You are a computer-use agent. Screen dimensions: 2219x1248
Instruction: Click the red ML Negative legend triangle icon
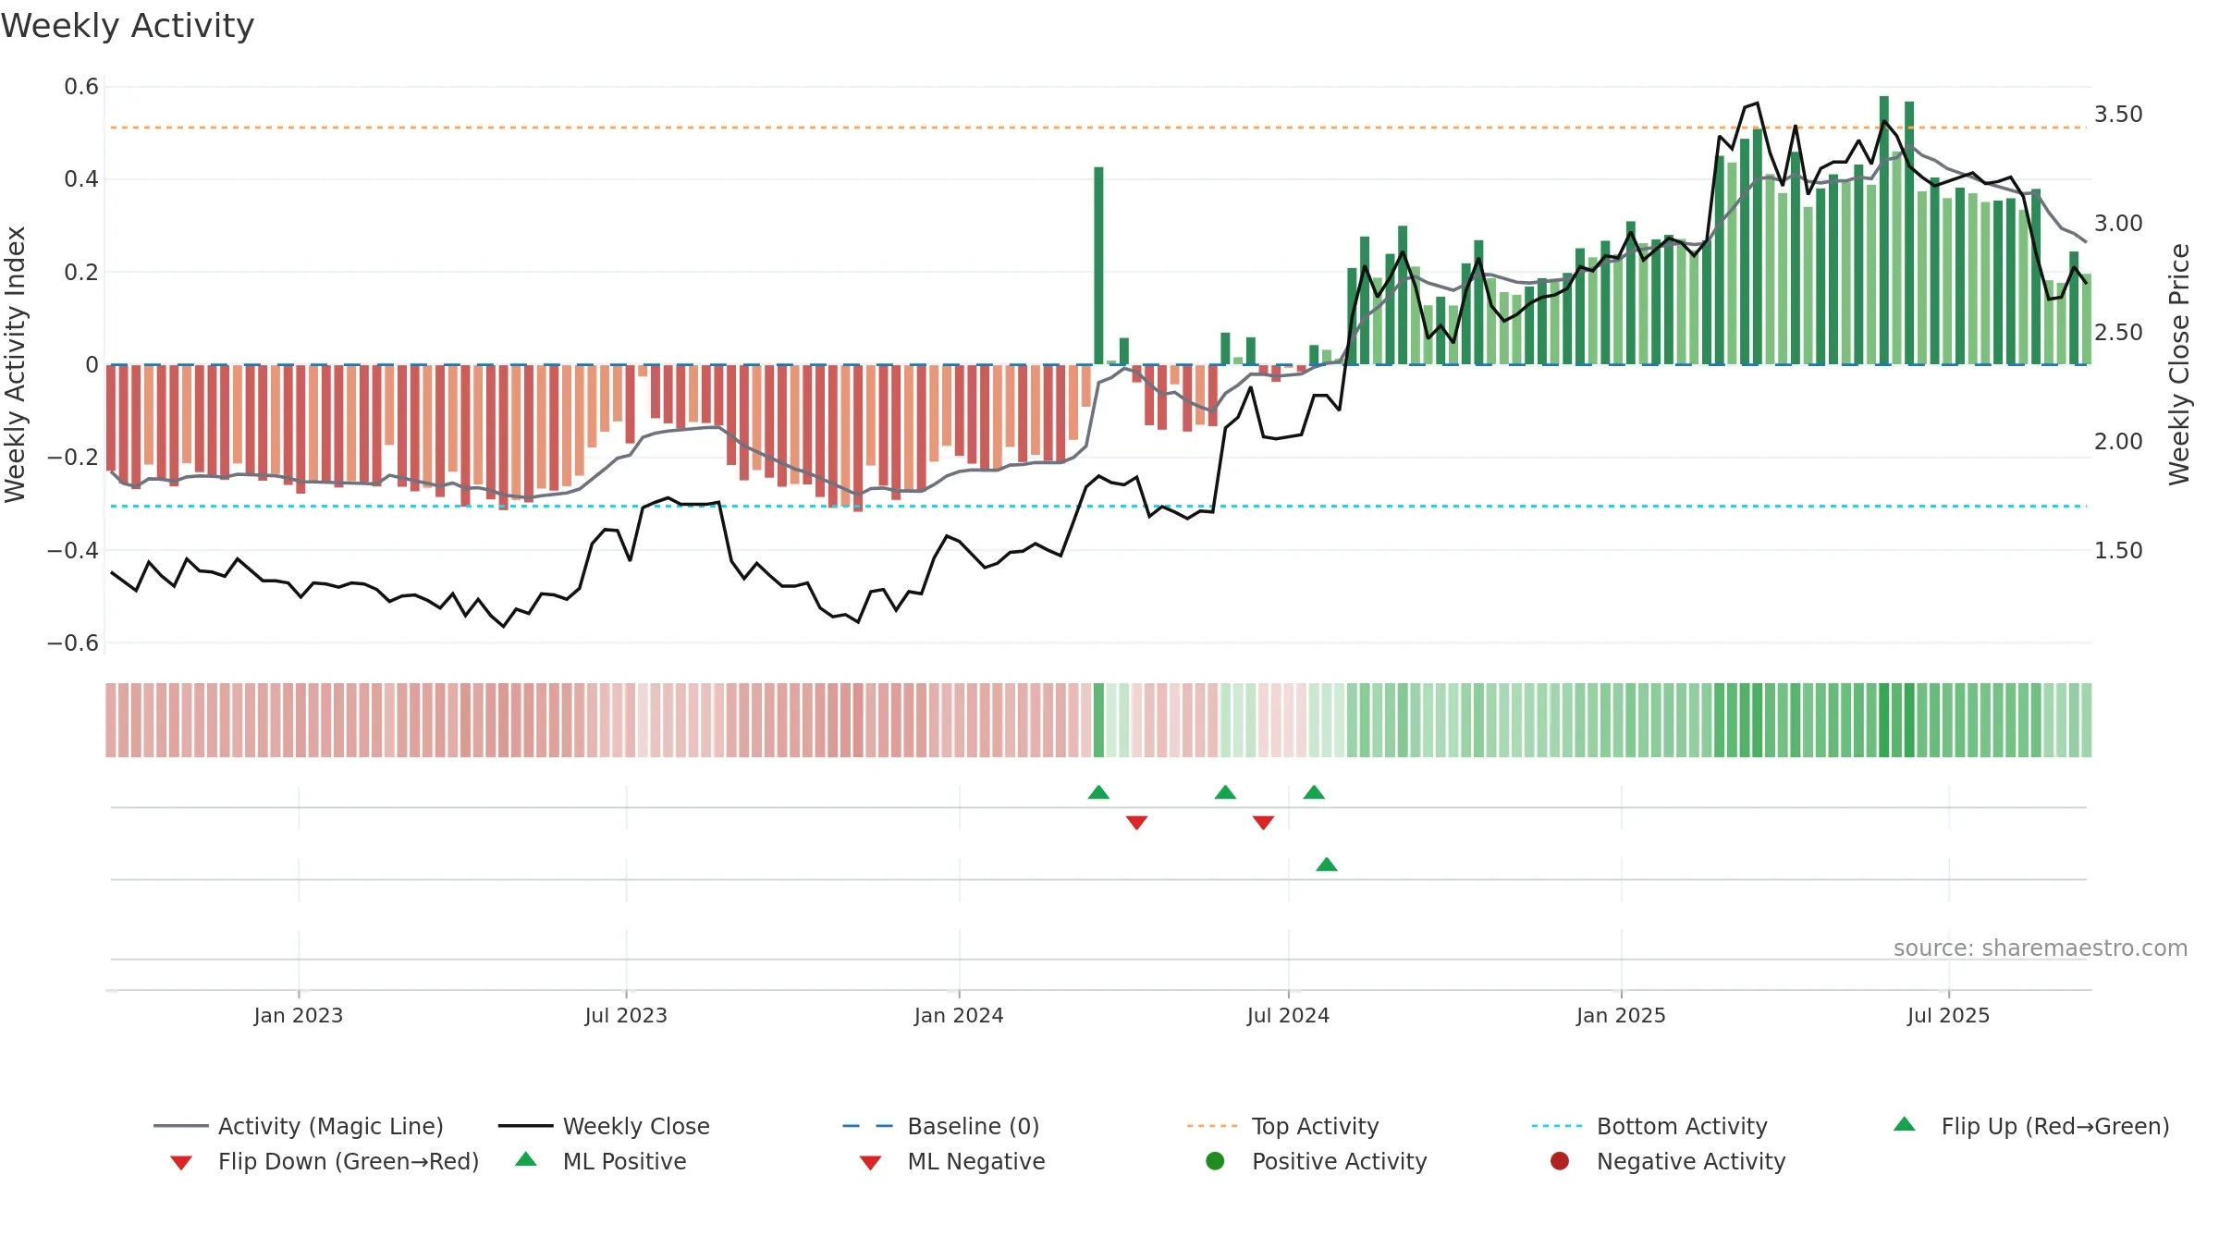[870, 1163]
